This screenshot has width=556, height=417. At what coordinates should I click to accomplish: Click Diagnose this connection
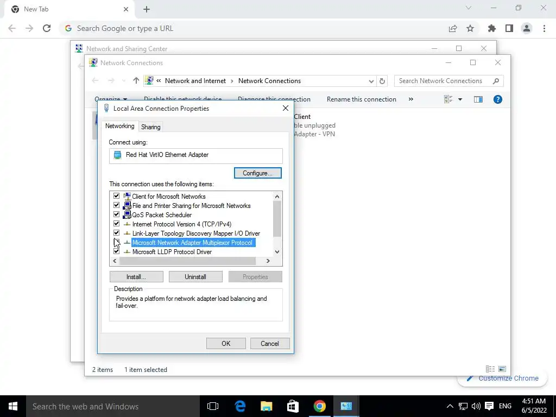(x=274, y=99)
